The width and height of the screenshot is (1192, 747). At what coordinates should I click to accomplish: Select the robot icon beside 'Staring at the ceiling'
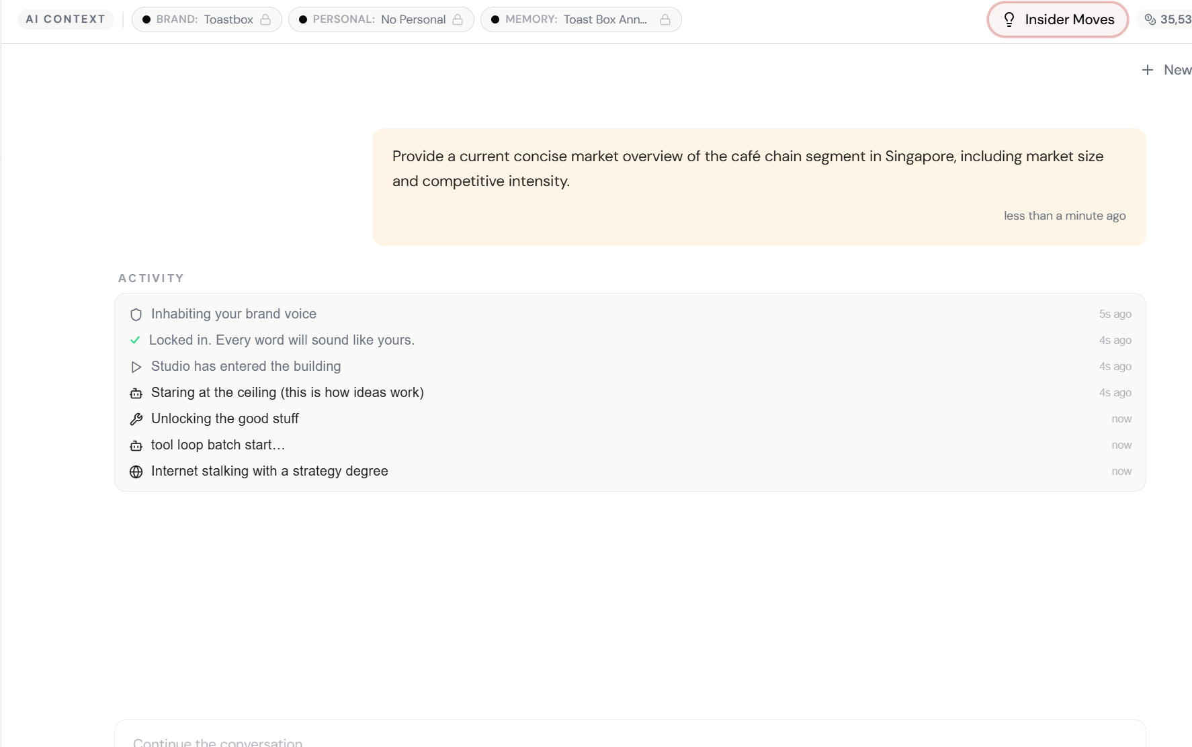pos(136,393)
